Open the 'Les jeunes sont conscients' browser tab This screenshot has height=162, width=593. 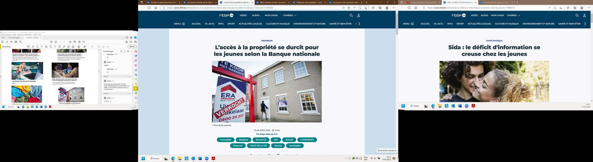pos(345,3)
